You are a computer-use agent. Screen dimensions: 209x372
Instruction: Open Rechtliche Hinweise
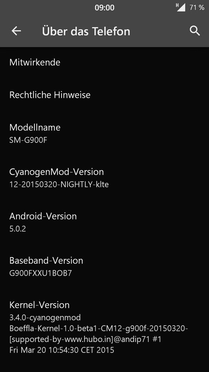pos(104,95)
